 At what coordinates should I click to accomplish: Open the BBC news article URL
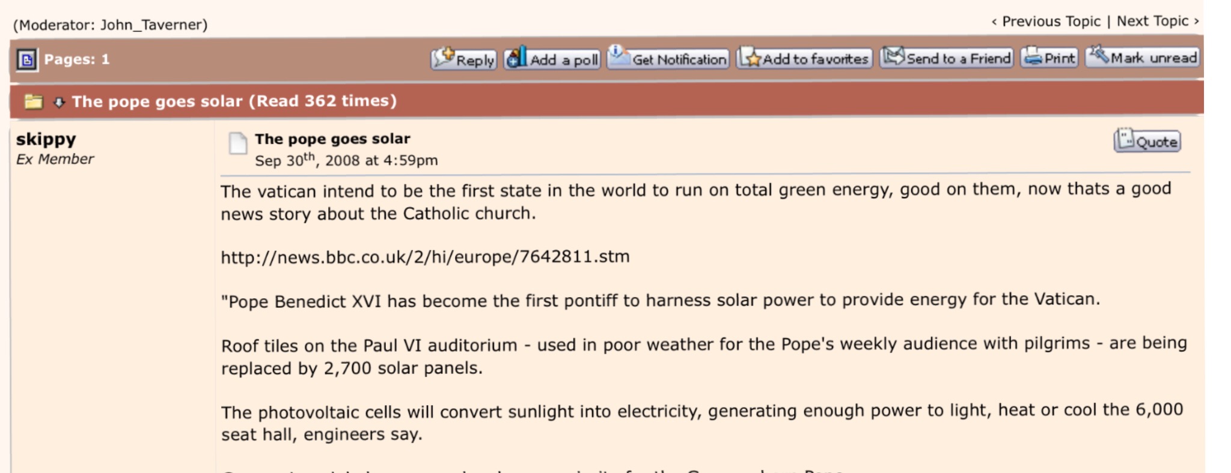pyautogui.click(x=425, y=257)
